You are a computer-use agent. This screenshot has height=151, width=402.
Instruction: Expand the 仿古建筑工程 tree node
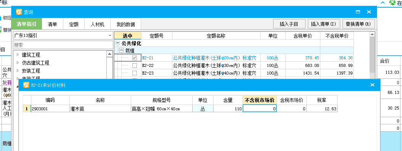tap(18, 63)
